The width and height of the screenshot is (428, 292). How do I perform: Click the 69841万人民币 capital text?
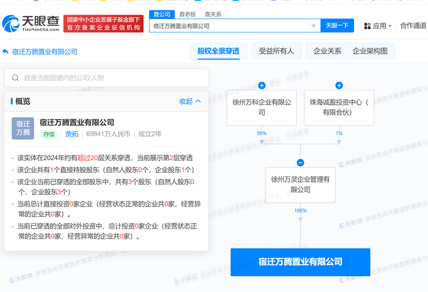coord(108,134)
